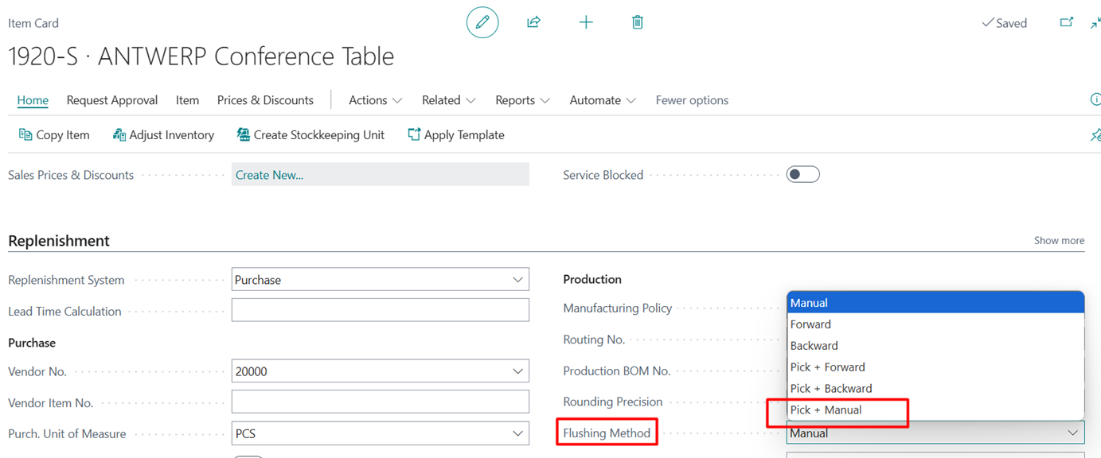
Task: Toggle the Service Blocked switch
Action: 802,175
